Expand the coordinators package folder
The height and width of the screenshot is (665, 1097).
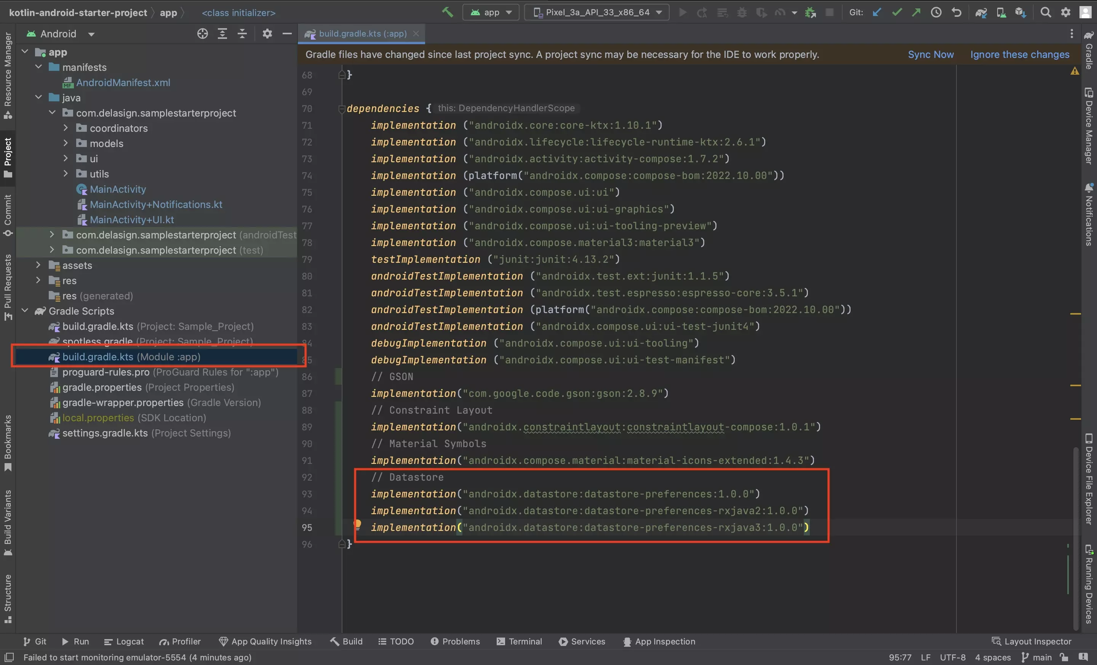(66, 128)
